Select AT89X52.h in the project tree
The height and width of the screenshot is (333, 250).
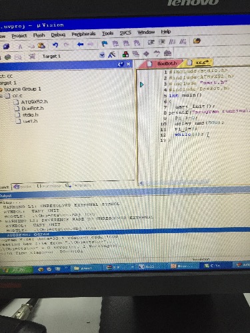(34, 102)
